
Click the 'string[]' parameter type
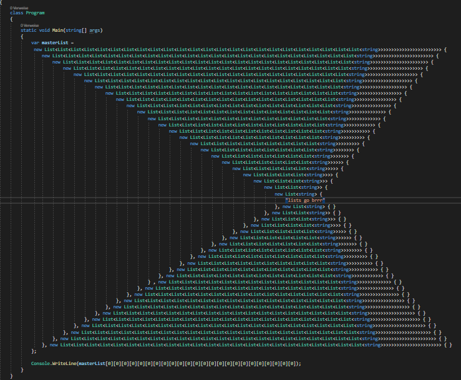click(x=76, y=31)
